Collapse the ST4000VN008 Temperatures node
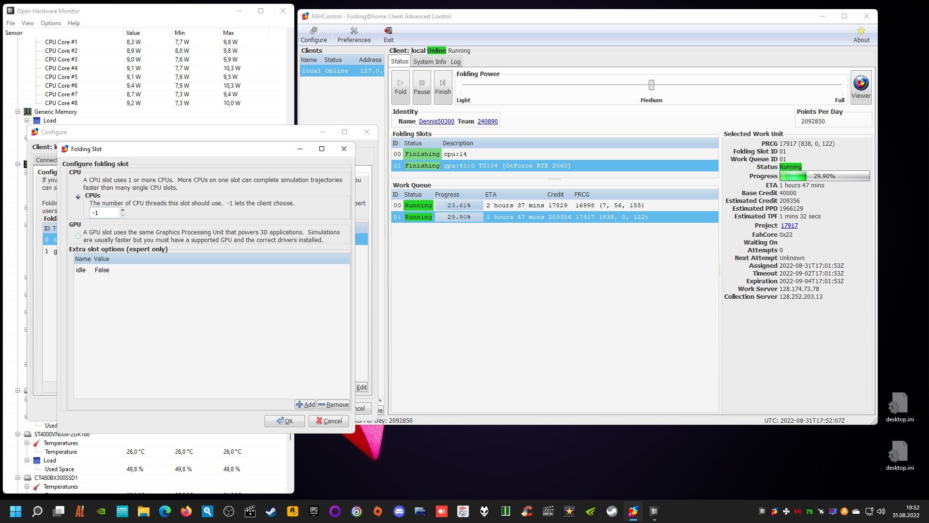This screenshot has height=523, width=929. click(27, 443)
